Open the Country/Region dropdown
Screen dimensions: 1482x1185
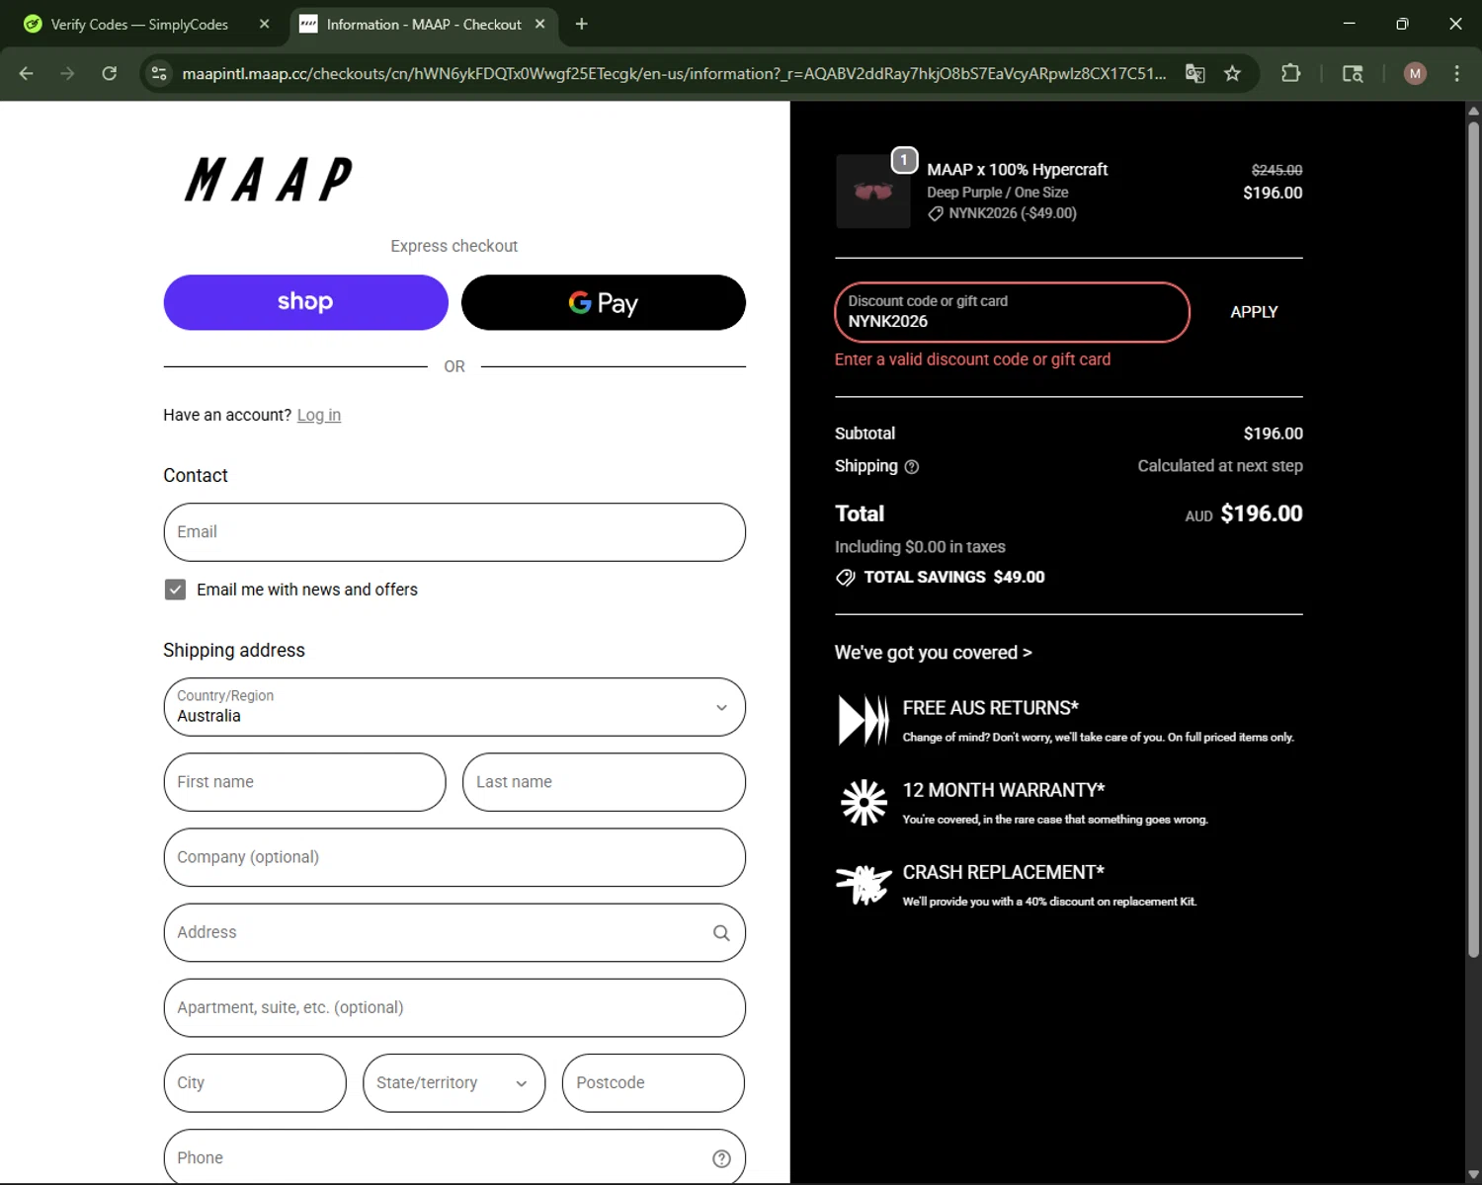pos(454,707)
